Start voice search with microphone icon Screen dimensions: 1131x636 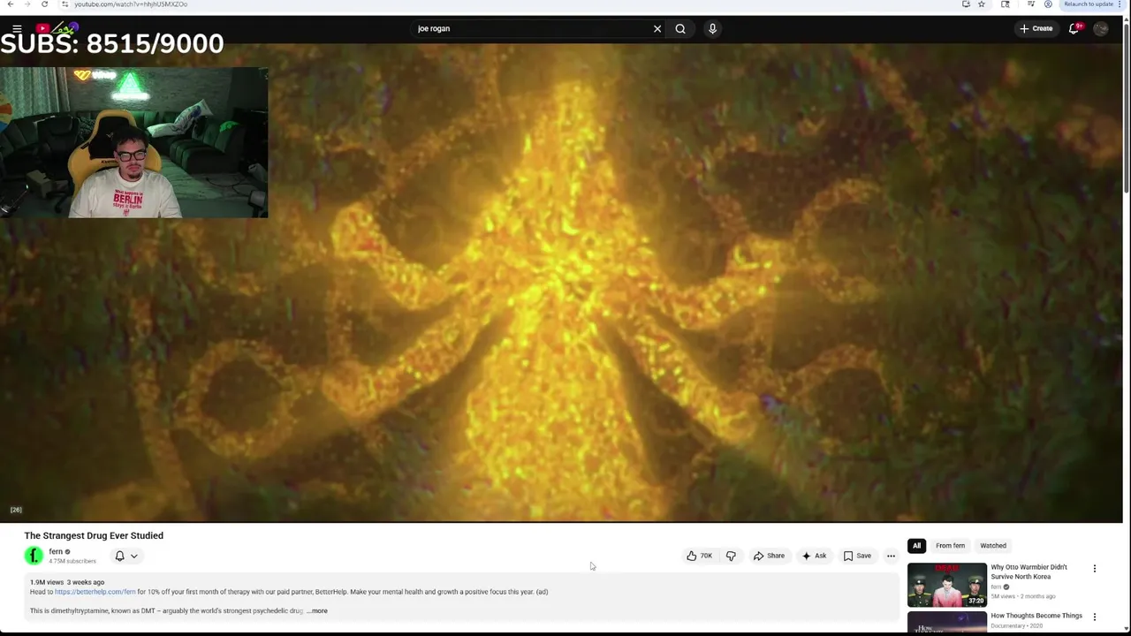[x=712, y=29]
